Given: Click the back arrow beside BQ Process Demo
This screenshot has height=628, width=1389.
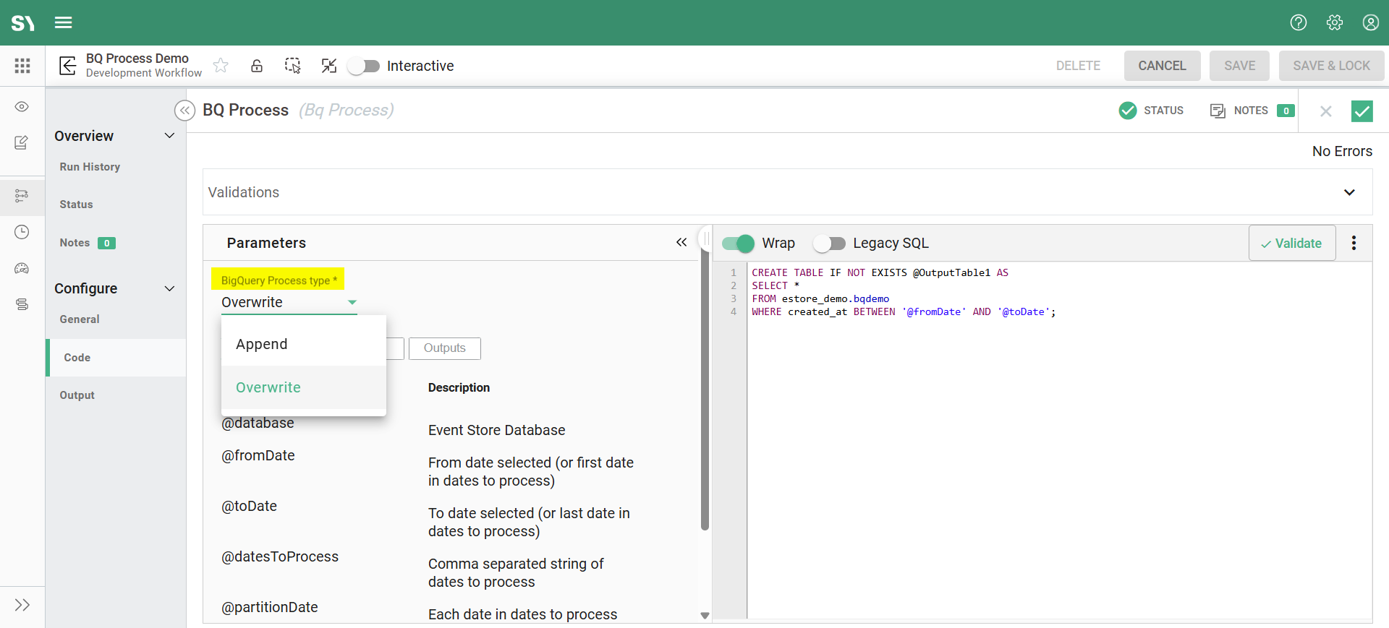Looking at the screenshot, I should [67, 66].
